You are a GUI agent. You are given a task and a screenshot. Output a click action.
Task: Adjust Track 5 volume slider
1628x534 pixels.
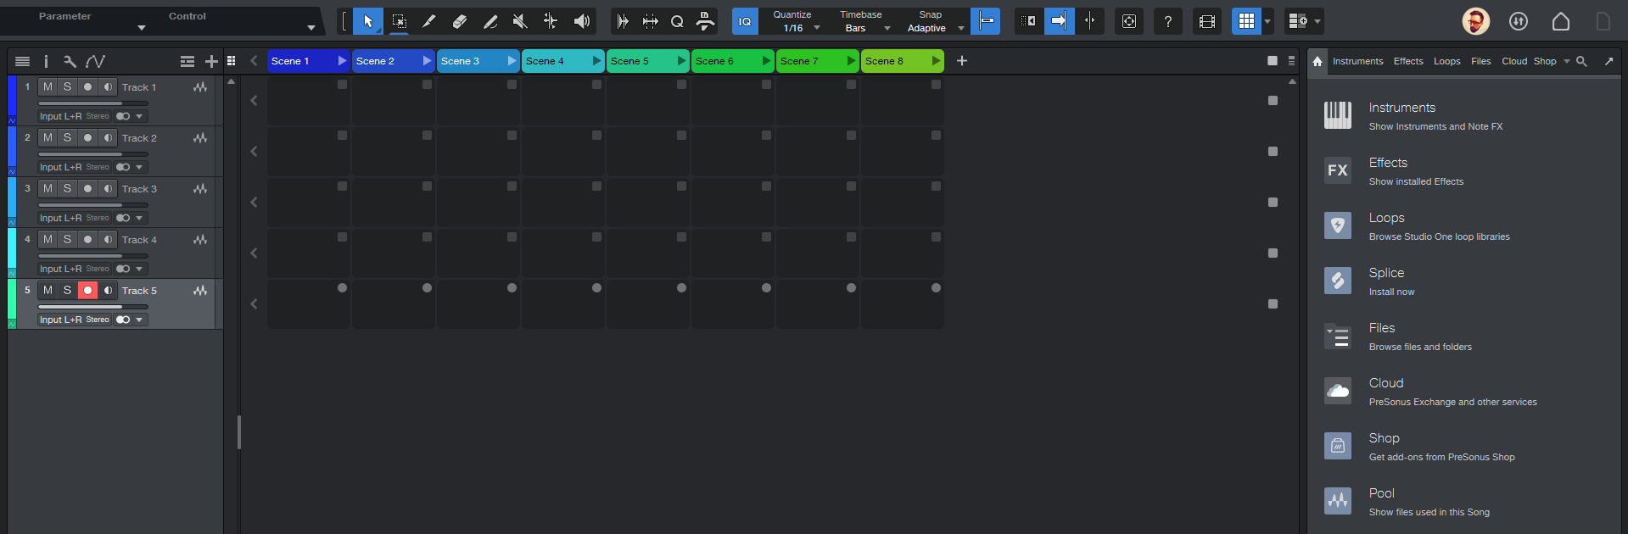pos(93,307)
